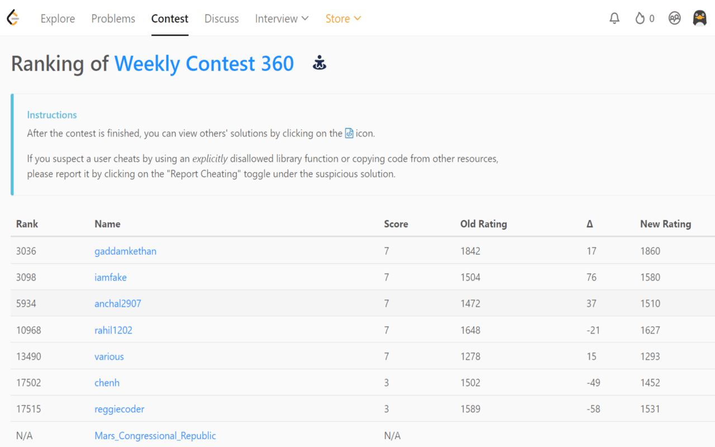Click the LeetCode logo icon

coord(13,18)
